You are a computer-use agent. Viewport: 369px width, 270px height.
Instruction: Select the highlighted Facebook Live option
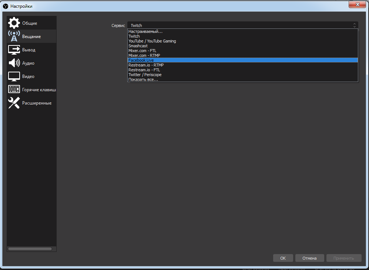point(243,60)
